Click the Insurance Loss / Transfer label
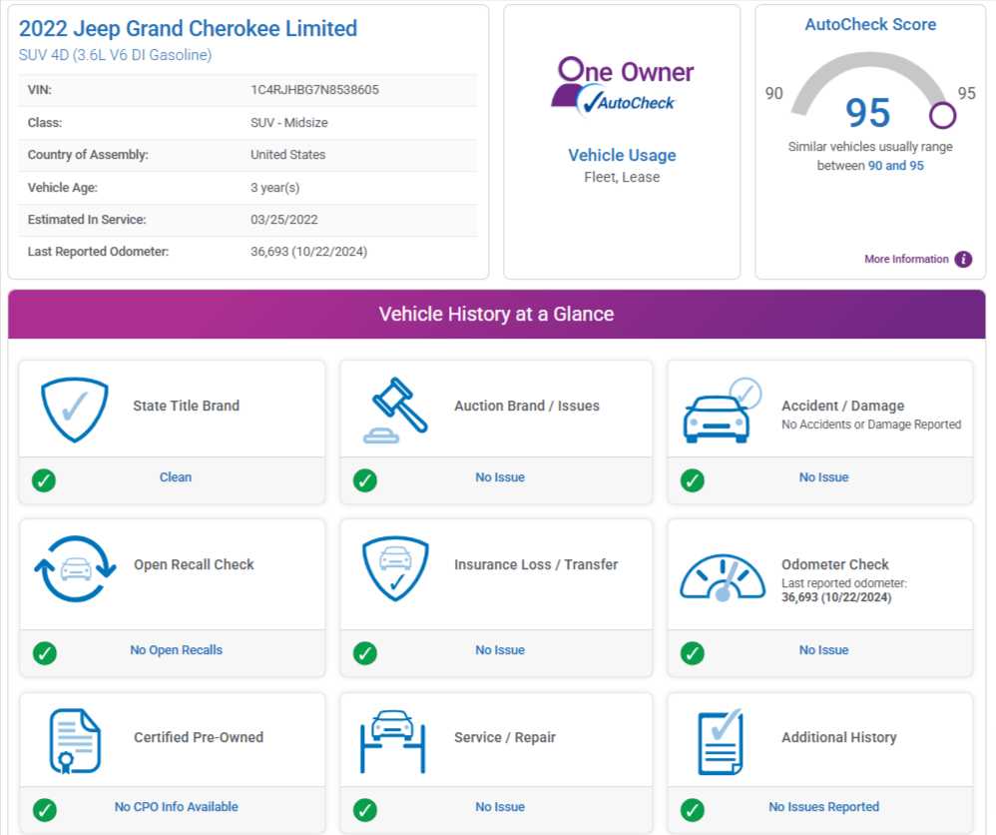Screen dimensions: 996x835 click(536, 564)
